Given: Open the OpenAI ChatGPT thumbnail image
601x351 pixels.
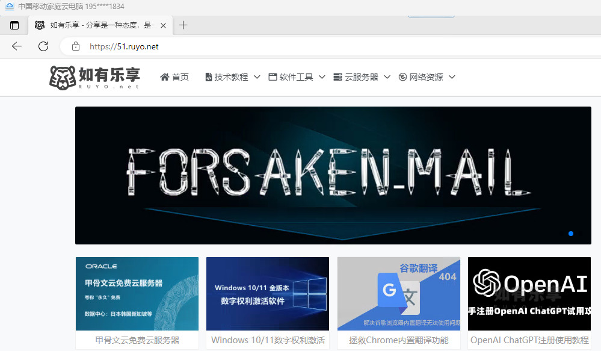Looking at the screenshot, I should coord(529,293).
